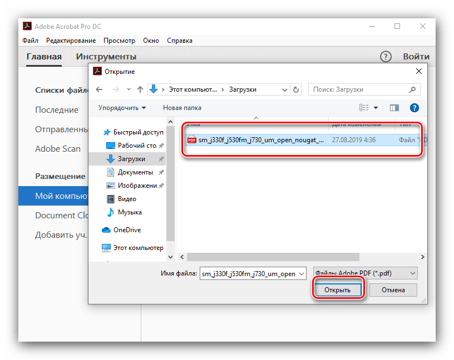Toggle the preview pane icon

394,108
